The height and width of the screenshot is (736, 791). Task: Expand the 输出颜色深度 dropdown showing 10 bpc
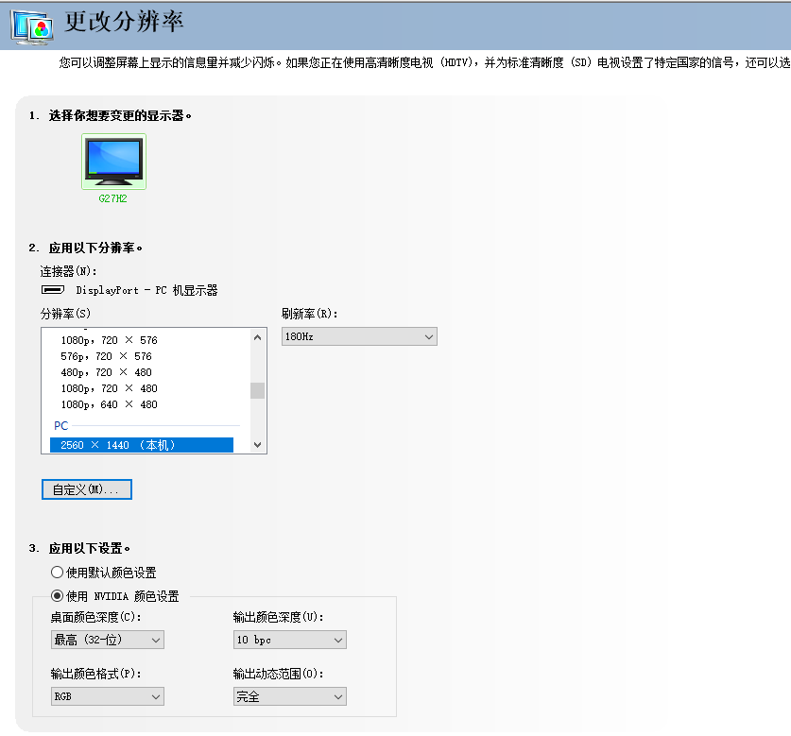coord(289,640)
